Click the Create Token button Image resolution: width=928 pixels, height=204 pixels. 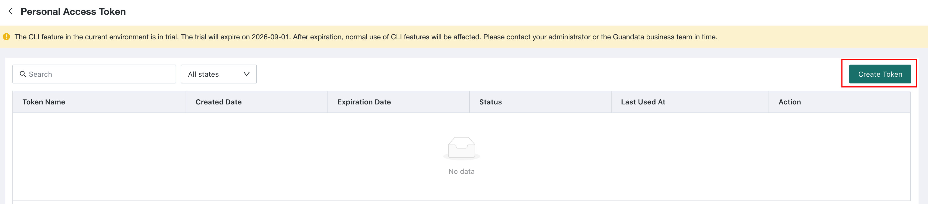coord(880,74)
